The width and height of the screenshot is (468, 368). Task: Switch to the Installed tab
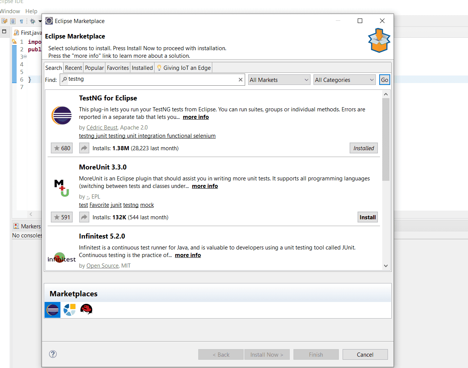pyautogui.click(x=142, y=68)
